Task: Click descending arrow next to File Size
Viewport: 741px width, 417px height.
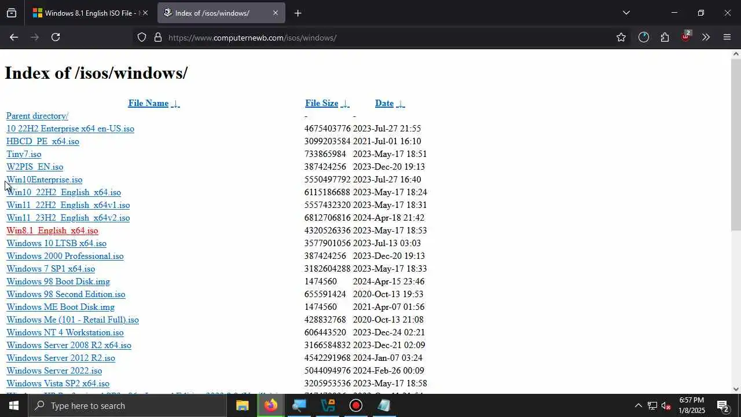Action: click(345, 104)
